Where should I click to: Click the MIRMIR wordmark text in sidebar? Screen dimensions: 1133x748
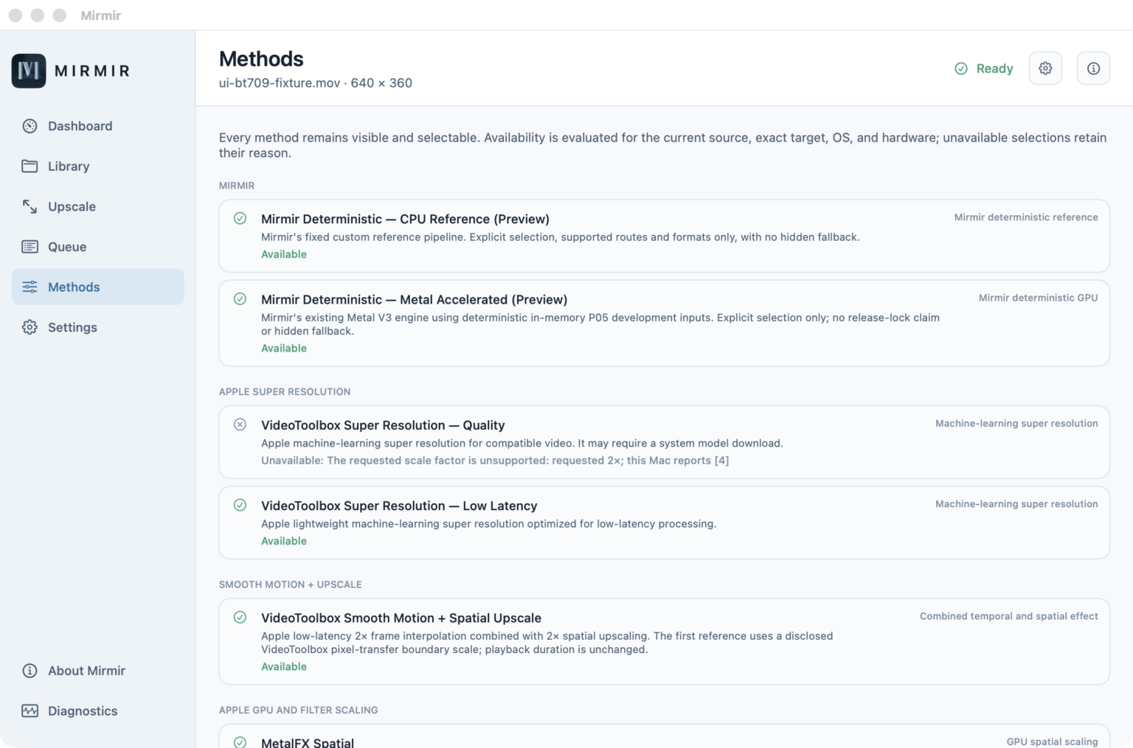(92, 71)
